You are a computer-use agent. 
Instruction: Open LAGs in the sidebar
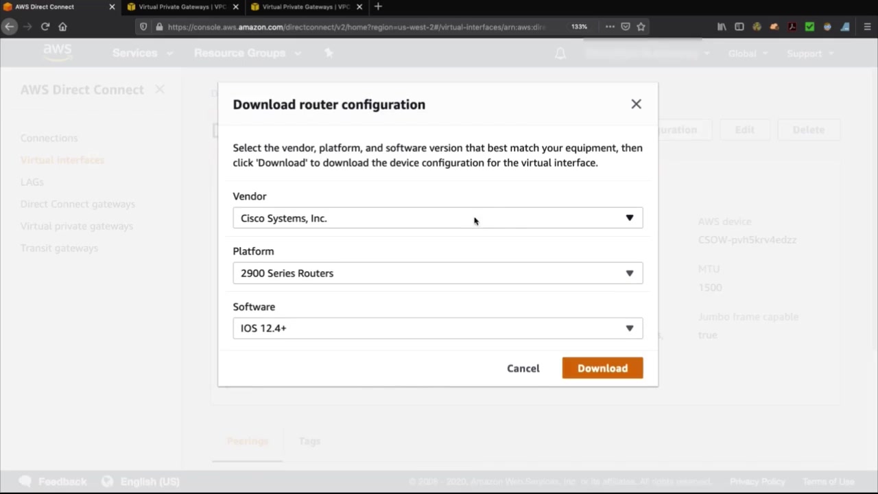coord(32,182)
